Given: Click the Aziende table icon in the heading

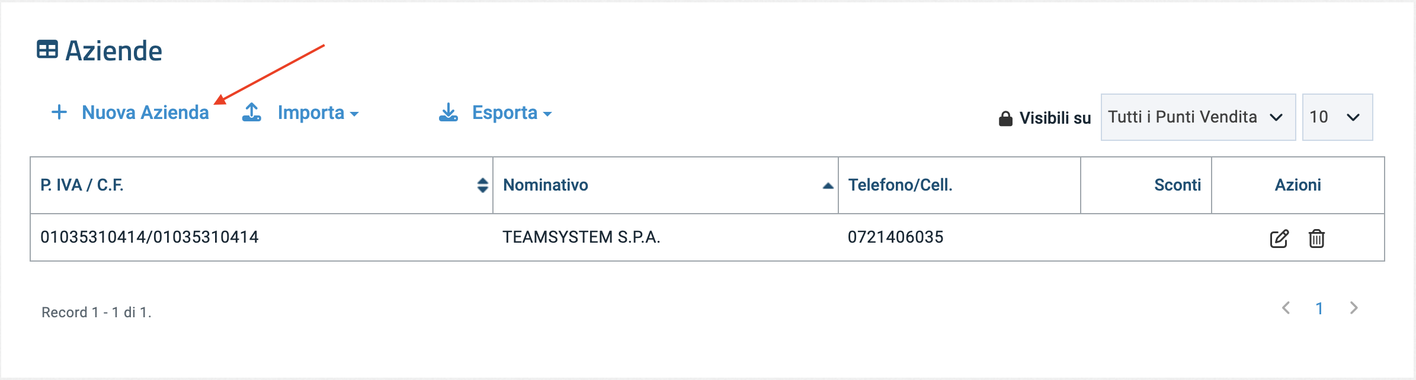Looking at the screenshot, I should 47,50.
